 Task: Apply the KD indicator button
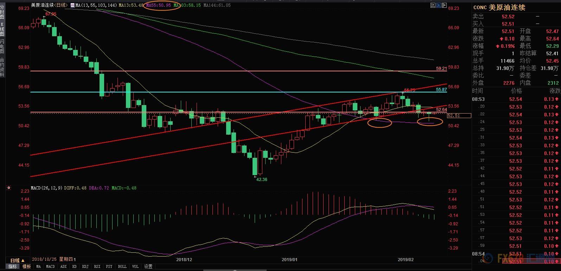tap(74, 266)
